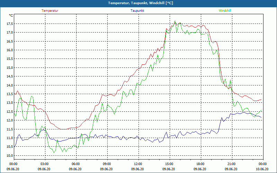Click the 16,5 y-axis value
This screenshot has height=173, width=277.
10,41
